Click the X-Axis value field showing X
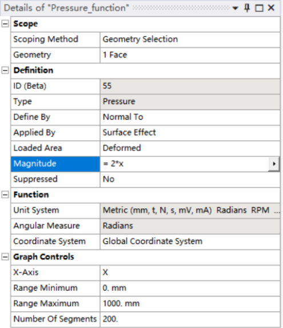 point(190,272)
